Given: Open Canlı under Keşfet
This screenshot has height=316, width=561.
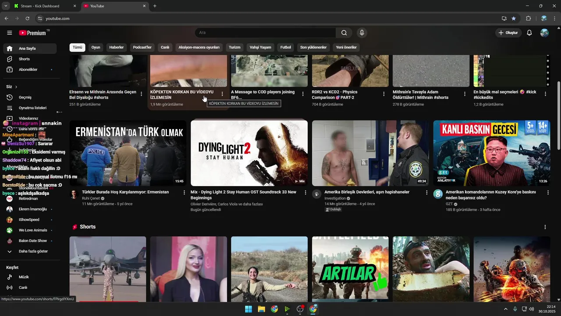Looking at the screenshot, I should (30, 287).
